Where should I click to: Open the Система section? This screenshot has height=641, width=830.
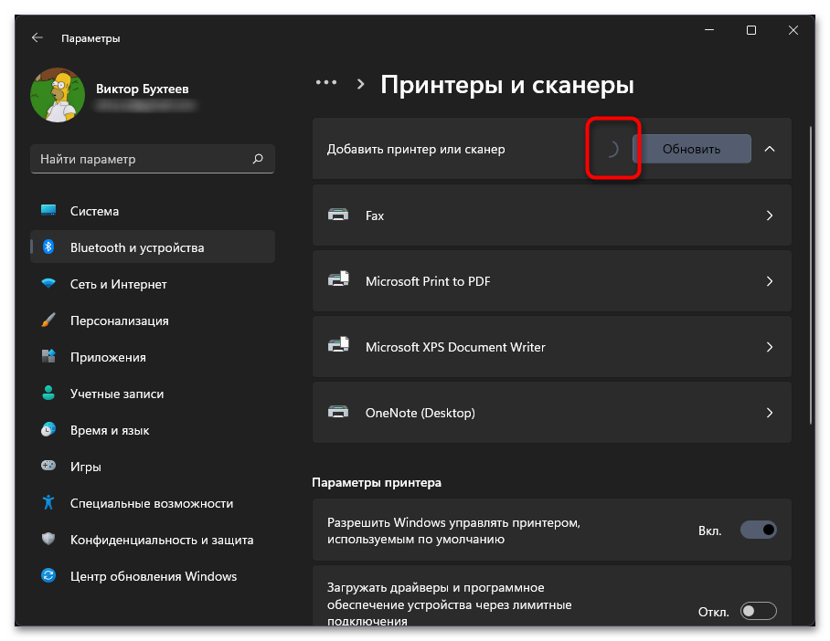(153, 211)
